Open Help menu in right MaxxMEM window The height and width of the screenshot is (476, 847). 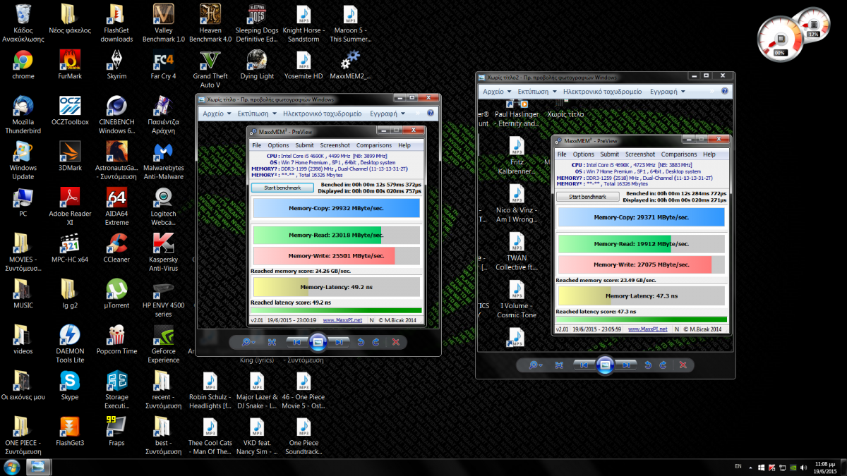click(x=709, y=154)
